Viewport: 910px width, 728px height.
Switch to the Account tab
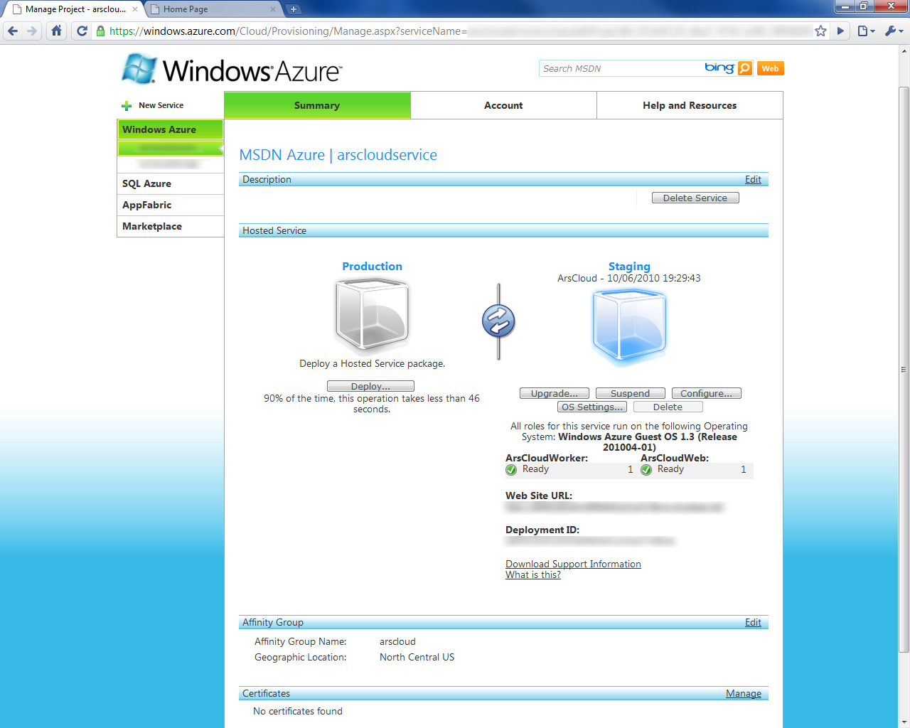coord(503,105)
